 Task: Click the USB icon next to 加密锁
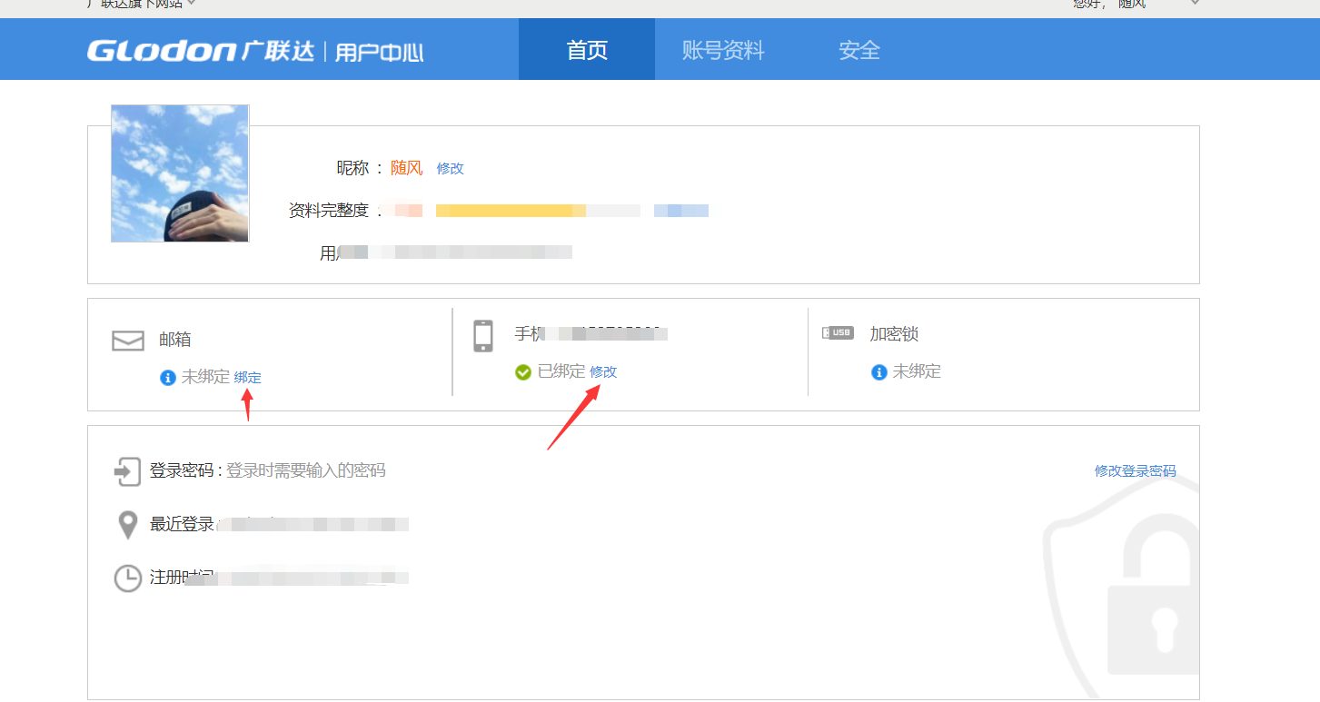point(837,332)
